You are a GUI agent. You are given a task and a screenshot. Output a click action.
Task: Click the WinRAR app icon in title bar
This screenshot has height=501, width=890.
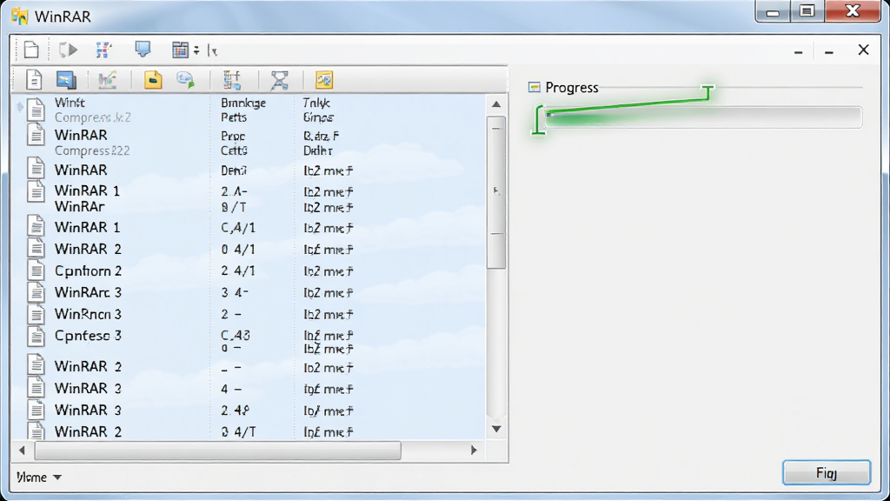point(19,16)
